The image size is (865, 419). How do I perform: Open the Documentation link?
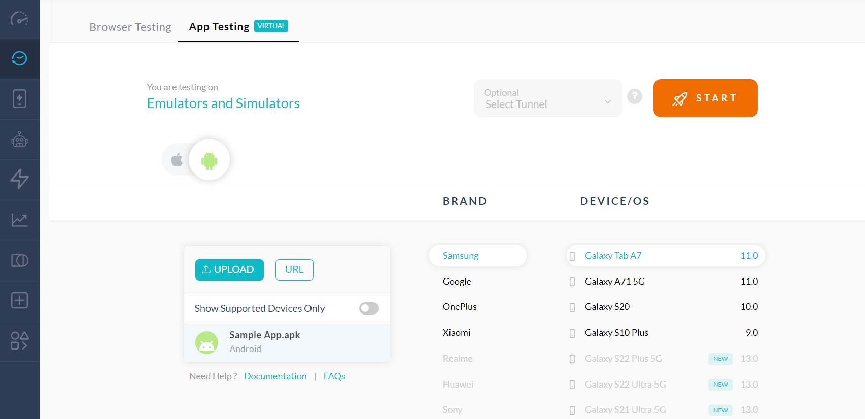pyautogui.click(x=275, y=376)
